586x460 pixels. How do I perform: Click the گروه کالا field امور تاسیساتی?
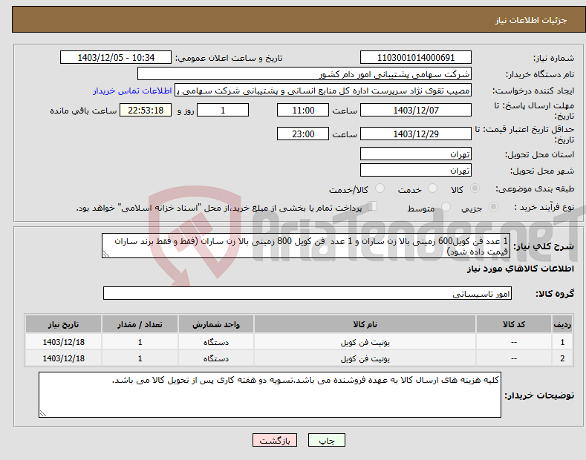click(307, 294)
